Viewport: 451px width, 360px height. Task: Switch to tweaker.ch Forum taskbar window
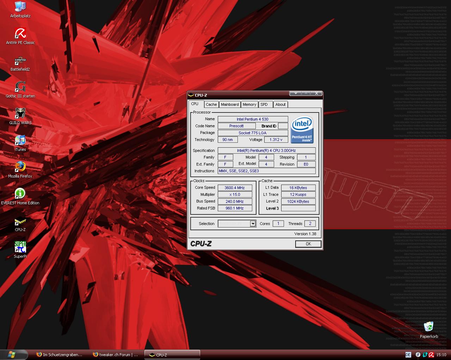[115, 355]
